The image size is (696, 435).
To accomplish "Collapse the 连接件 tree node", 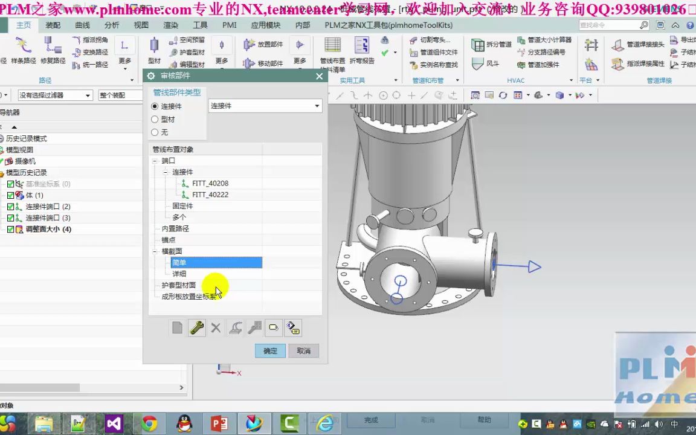I will [166, 172].
